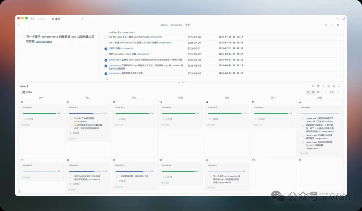Check xdb 支持属性别名 task on 2026-08-11
The width and height of the screenshot is (362, 211).
(71, 118)
